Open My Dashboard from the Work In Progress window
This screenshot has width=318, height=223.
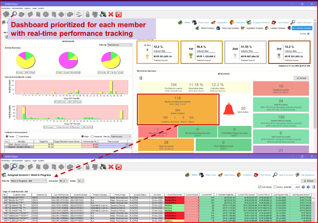[305, 175]
